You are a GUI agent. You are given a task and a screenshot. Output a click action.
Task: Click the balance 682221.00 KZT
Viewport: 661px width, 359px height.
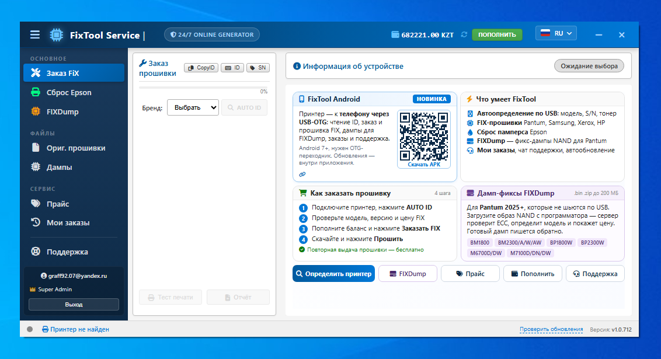(x=427, y=35)
